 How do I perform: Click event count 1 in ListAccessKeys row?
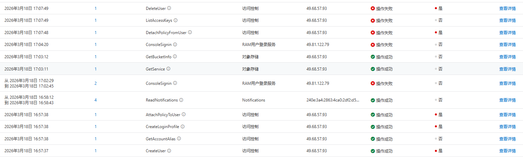coord(96,20)
